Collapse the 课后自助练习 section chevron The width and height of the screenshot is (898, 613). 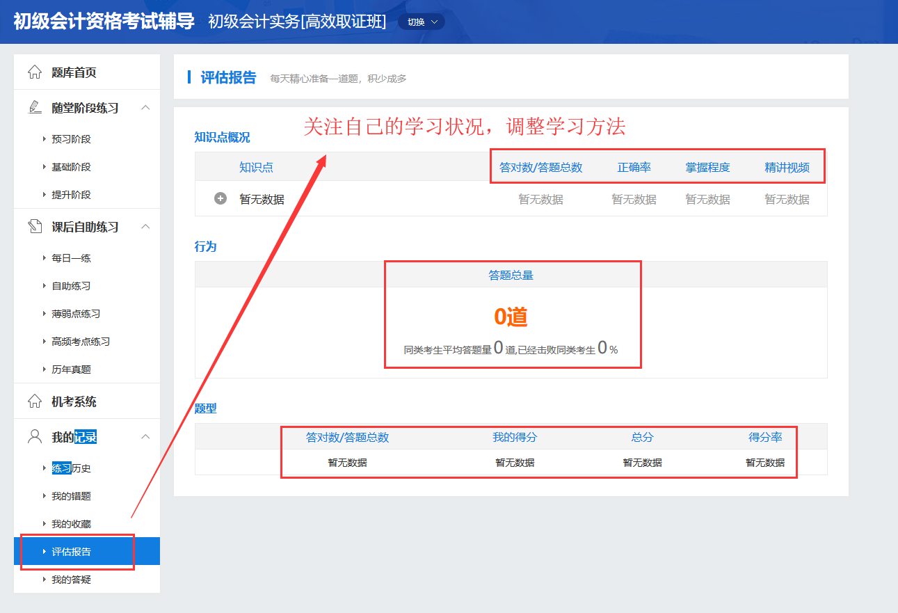click(x=145, y=227)
